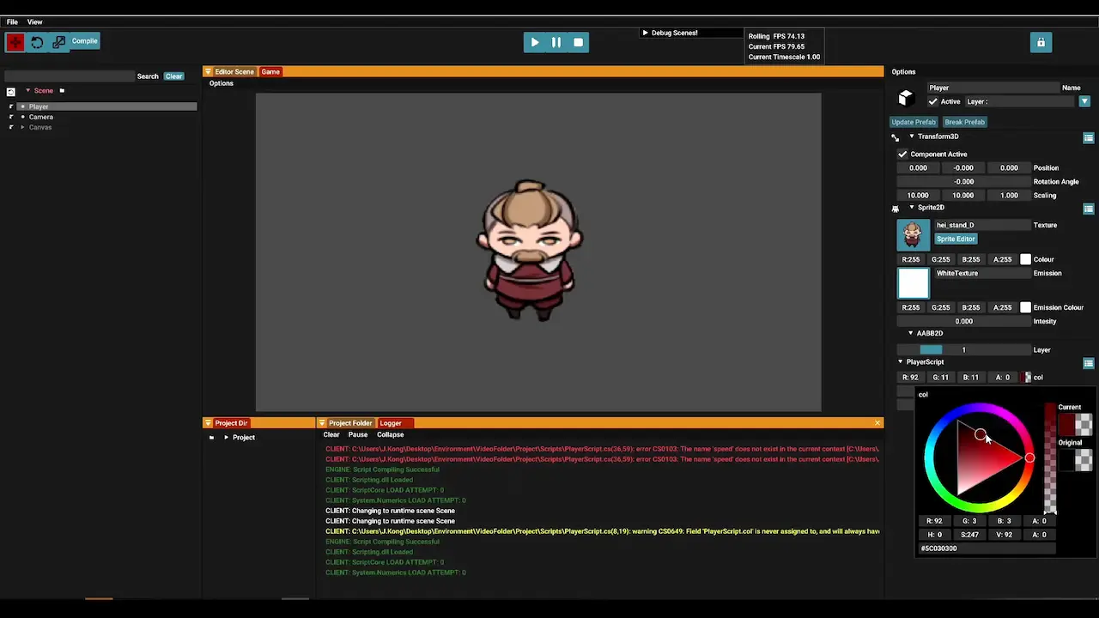Click the Play button to run scene
Image resolution: width=1099 pixels, height=618 pixels.
(534, 42)
